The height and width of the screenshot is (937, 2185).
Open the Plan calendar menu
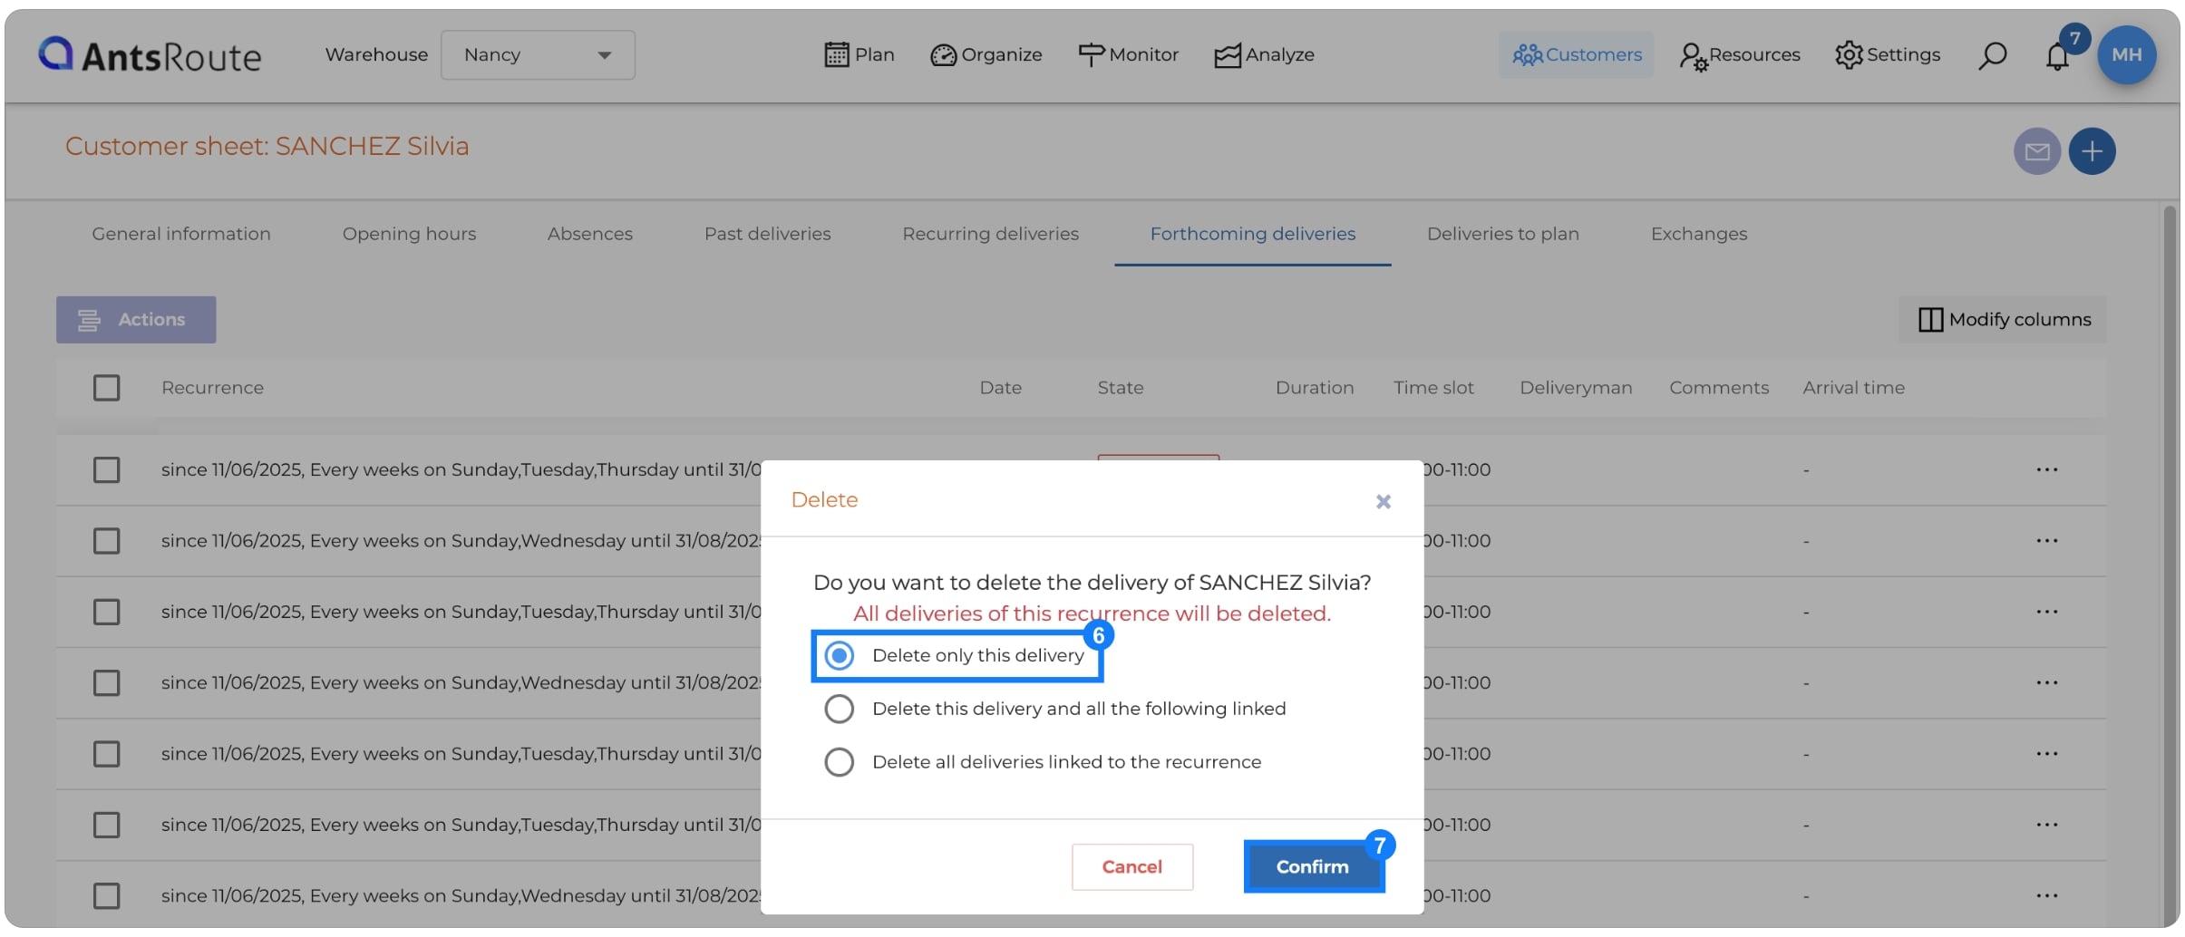859,54
